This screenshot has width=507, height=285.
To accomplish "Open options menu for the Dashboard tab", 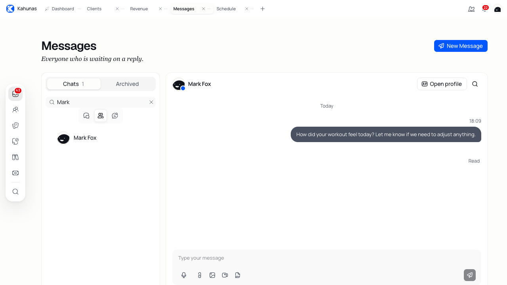I will pyautogui.click(x=80, y=9).
